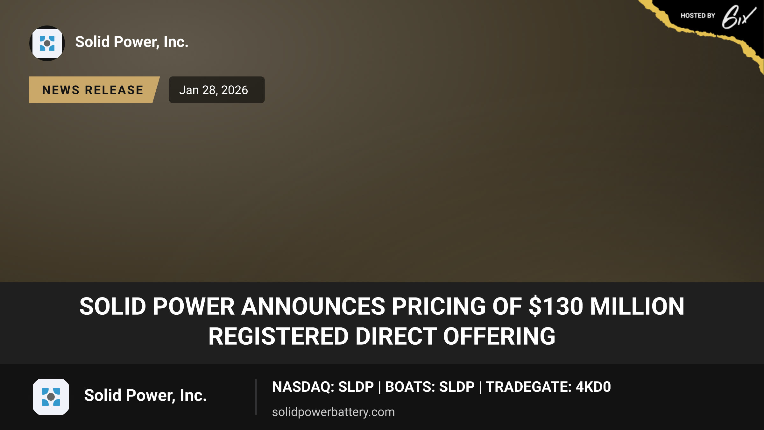This screenshot has width=764, height=430.
Task: Click the SOLID POWER ANNOUNCES headline words
Action: coord(232,306)
